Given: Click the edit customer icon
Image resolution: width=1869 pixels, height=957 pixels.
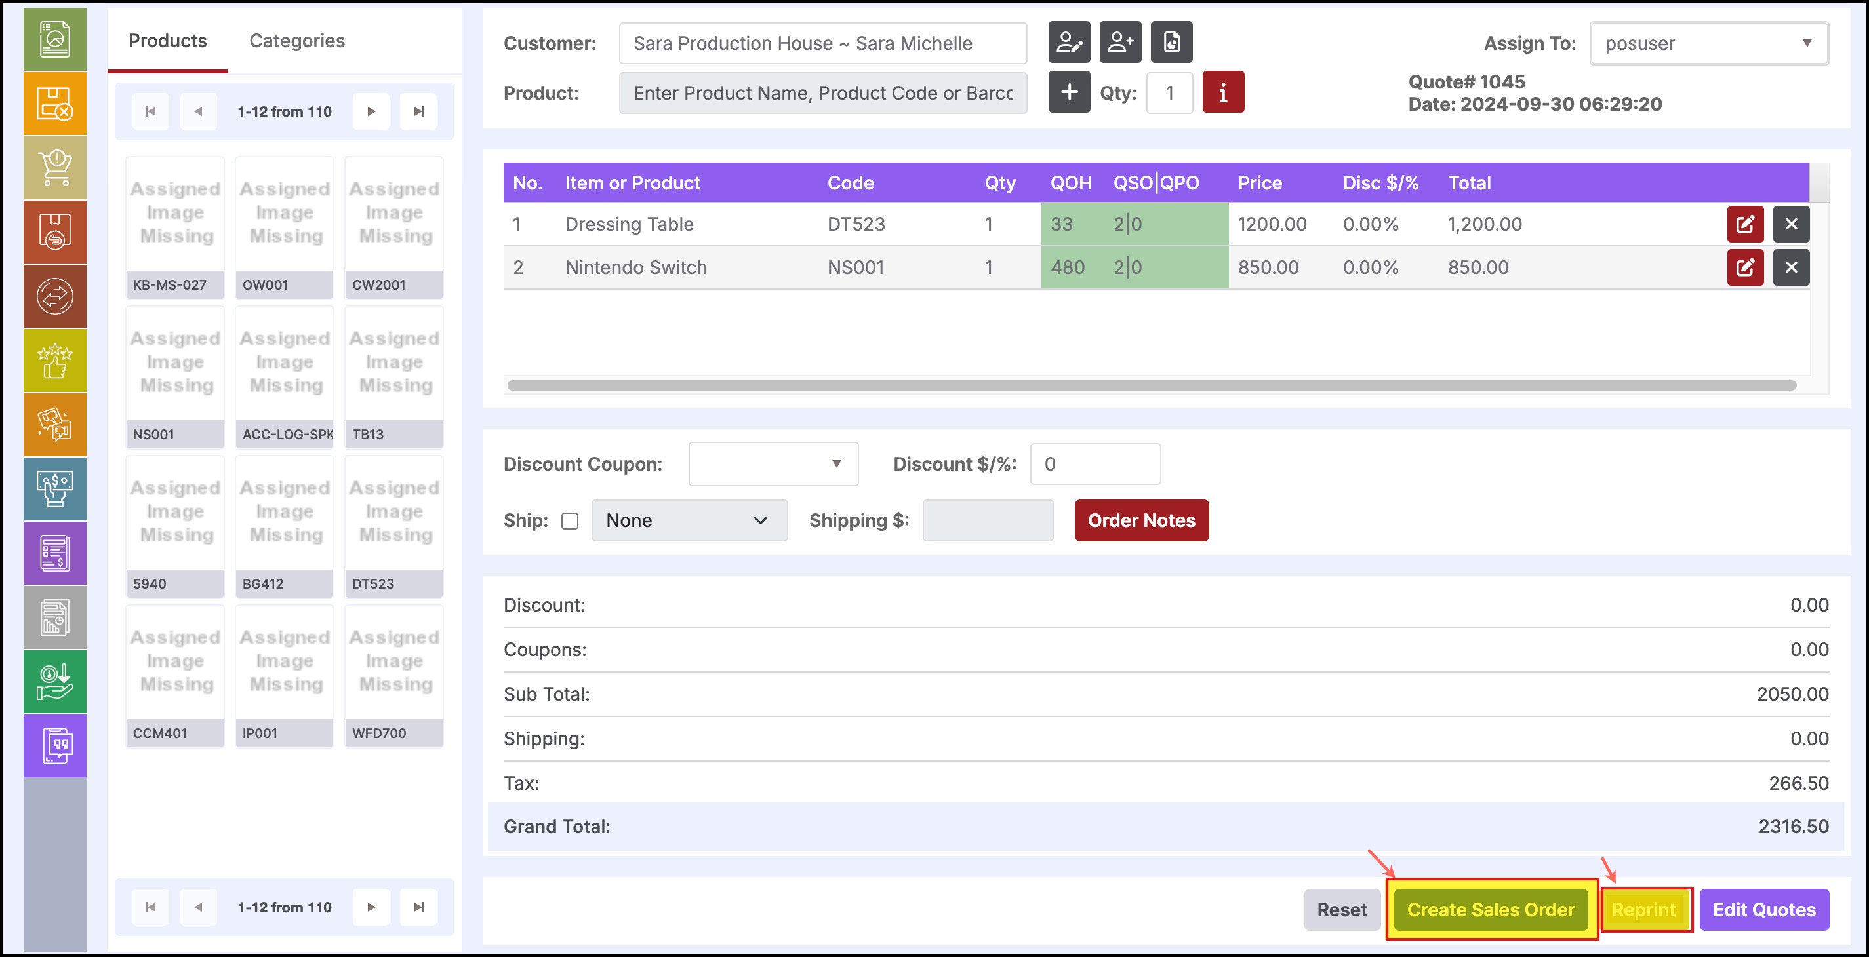Looking at the screenshot, I should click(1069, 42).
